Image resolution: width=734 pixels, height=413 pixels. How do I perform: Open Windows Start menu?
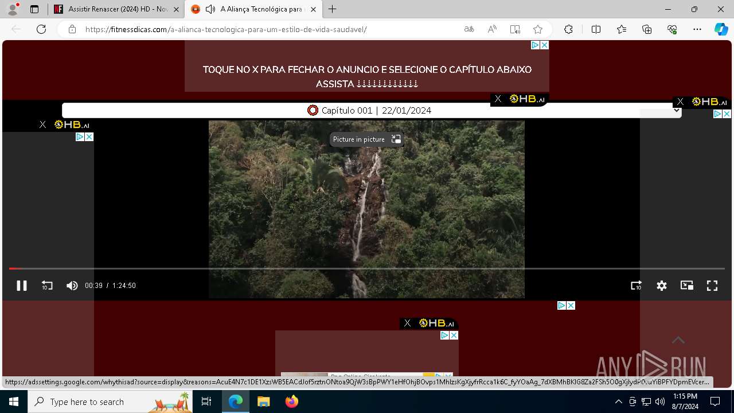pos(14,402)
